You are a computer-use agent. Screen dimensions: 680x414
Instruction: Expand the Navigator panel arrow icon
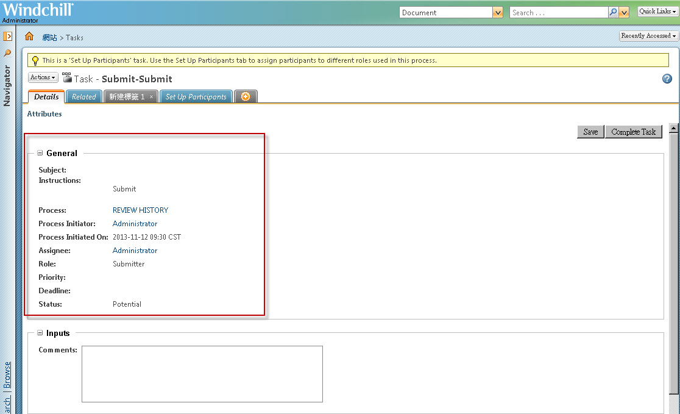pos(7,37)
